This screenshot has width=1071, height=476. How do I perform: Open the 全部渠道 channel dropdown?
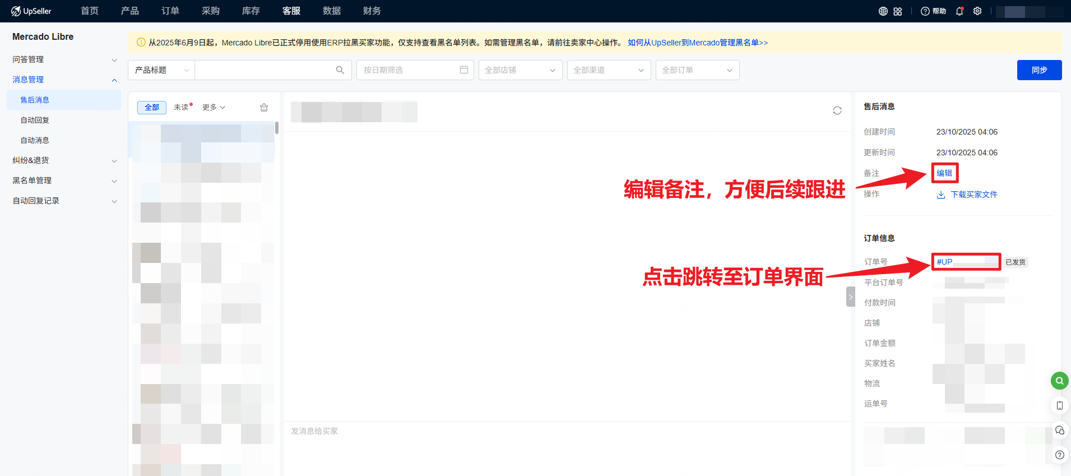[x=608, y=70]
